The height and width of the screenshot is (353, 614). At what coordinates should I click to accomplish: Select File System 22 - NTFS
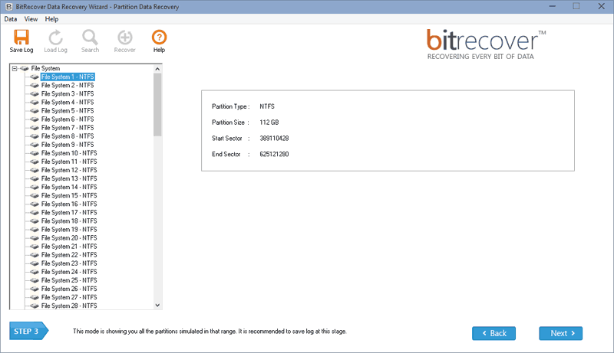coord(69,255)
